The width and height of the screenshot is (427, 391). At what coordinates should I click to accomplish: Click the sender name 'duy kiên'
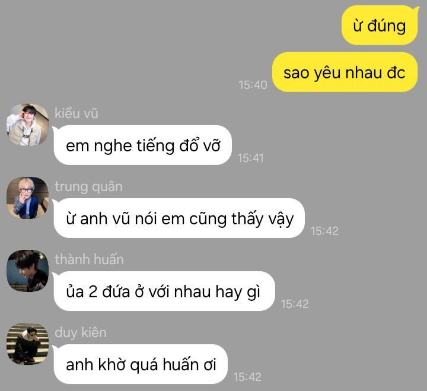click(x=80, y=333)
